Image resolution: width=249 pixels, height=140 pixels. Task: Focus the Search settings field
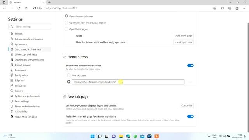tap(30, 26)
